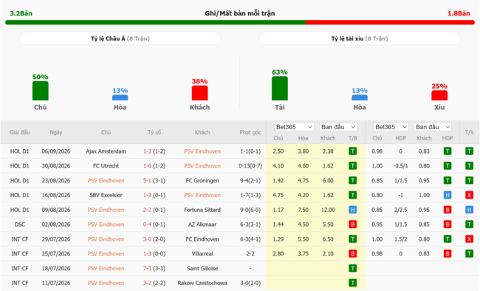The image size is (480, 291).
Task: Click blue H result icon in Fortuna Sittard T/B column
Action: pos(353,210)
